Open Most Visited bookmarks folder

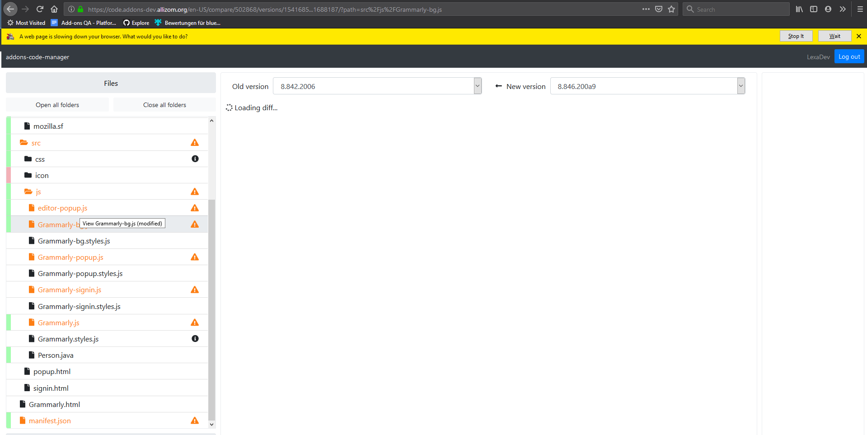coord(26,23)
